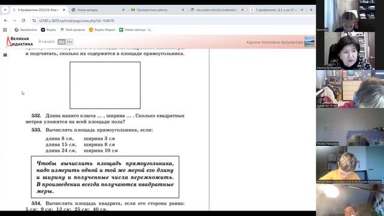384x216 pixels.
Task: Go back to the previous page
Action: coord(5,20)
